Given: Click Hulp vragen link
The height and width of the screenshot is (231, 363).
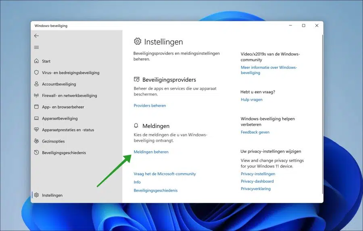Looking at the screenshot, I should coord(251,99).
